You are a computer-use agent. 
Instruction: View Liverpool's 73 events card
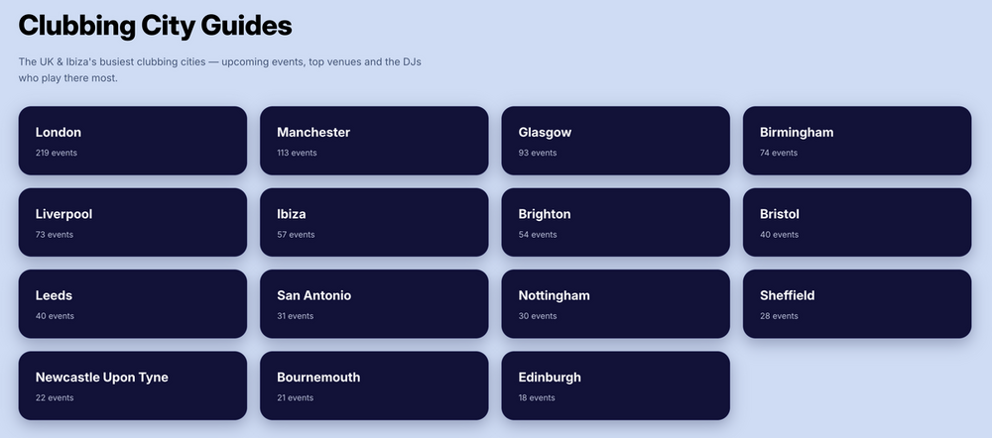(132, 222)
